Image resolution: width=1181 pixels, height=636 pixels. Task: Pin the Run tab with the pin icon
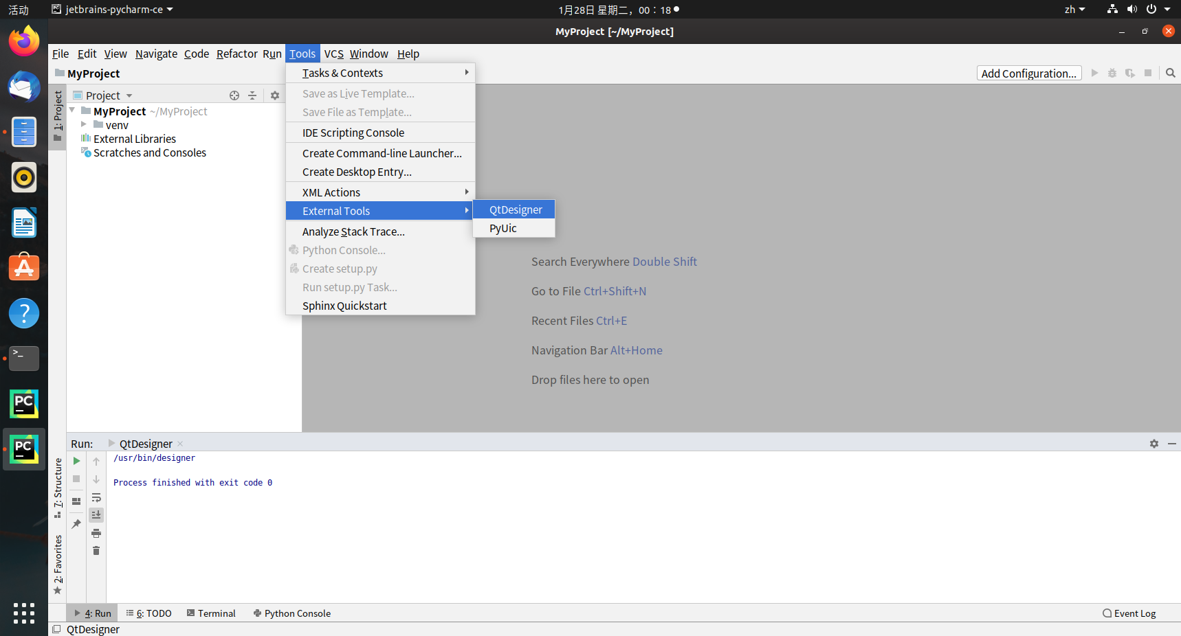click(77, 524)
